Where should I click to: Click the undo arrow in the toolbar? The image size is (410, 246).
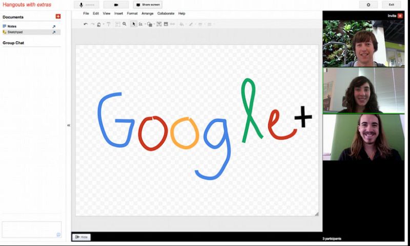click(86, 24)
